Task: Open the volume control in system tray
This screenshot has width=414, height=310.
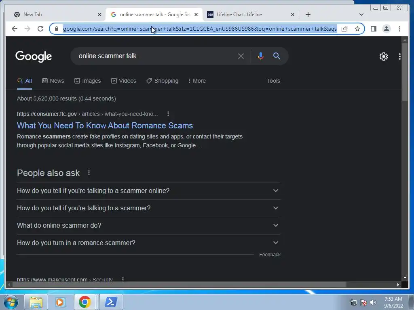Action: point(373,302)
